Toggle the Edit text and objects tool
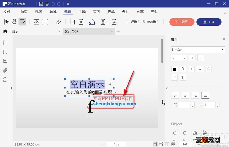Screen dimensions: 229x147 [x=22, y=22]
